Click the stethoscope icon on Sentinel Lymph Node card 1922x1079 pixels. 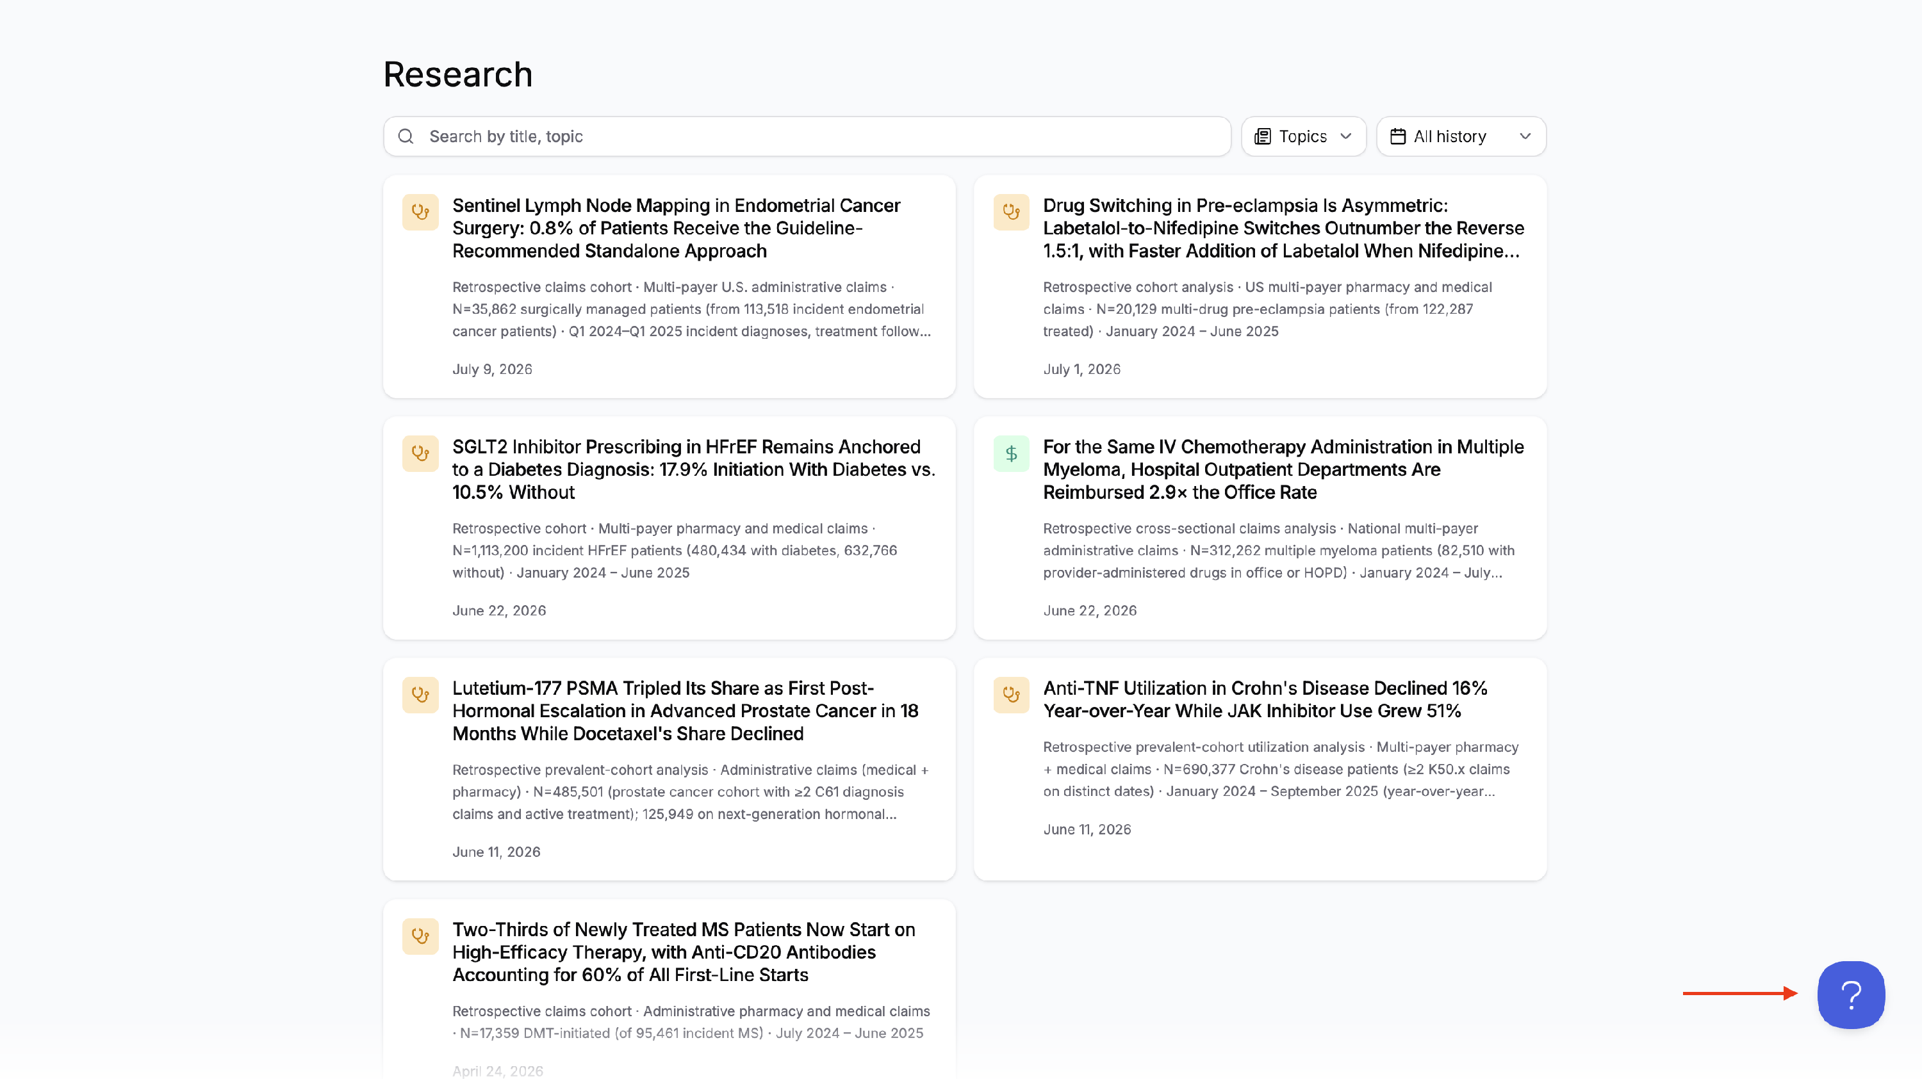coord(420,213)
